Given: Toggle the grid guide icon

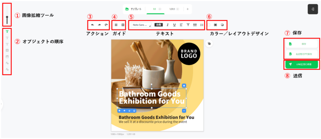Looking at the screenshot, I should pos(116,25).
